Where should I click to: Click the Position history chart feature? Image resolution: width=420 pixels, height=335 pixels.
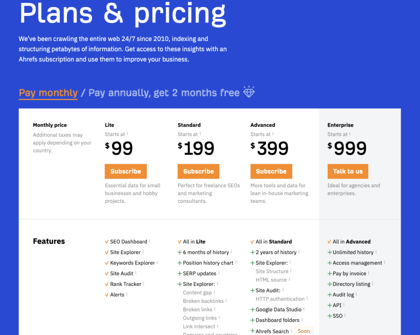coord(208,263)
